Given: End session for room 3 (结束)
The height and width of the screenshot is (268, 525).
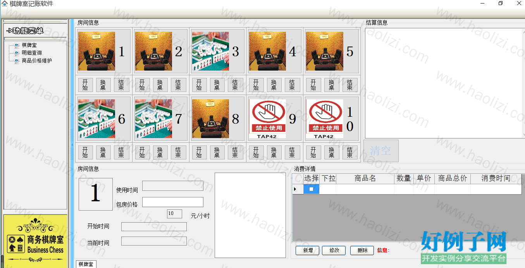Looking at the screenshot, I should [235, 85].
